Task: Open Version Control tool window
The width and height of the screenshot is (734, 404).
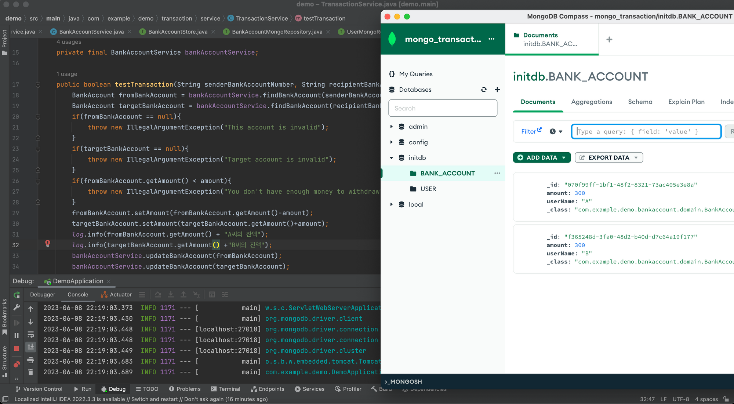Action: (x=39, y=389)
